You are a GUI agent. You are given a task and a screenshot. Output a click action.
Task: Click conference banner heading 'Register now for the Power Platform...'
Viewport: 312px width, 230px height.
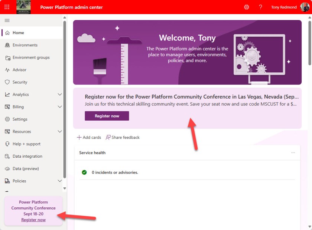coord(192,97)
